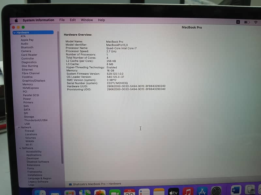Open the Edit menu
Viewport: 261px width, 195px height.
point(73,20)
